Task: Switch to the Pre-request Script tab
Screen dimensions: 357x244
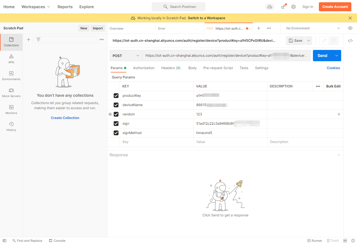Action: point(218,68)
